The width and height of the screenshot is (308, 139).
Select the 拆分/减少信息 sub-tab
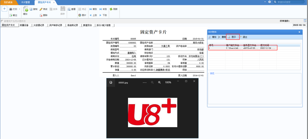tap(104, 25)
